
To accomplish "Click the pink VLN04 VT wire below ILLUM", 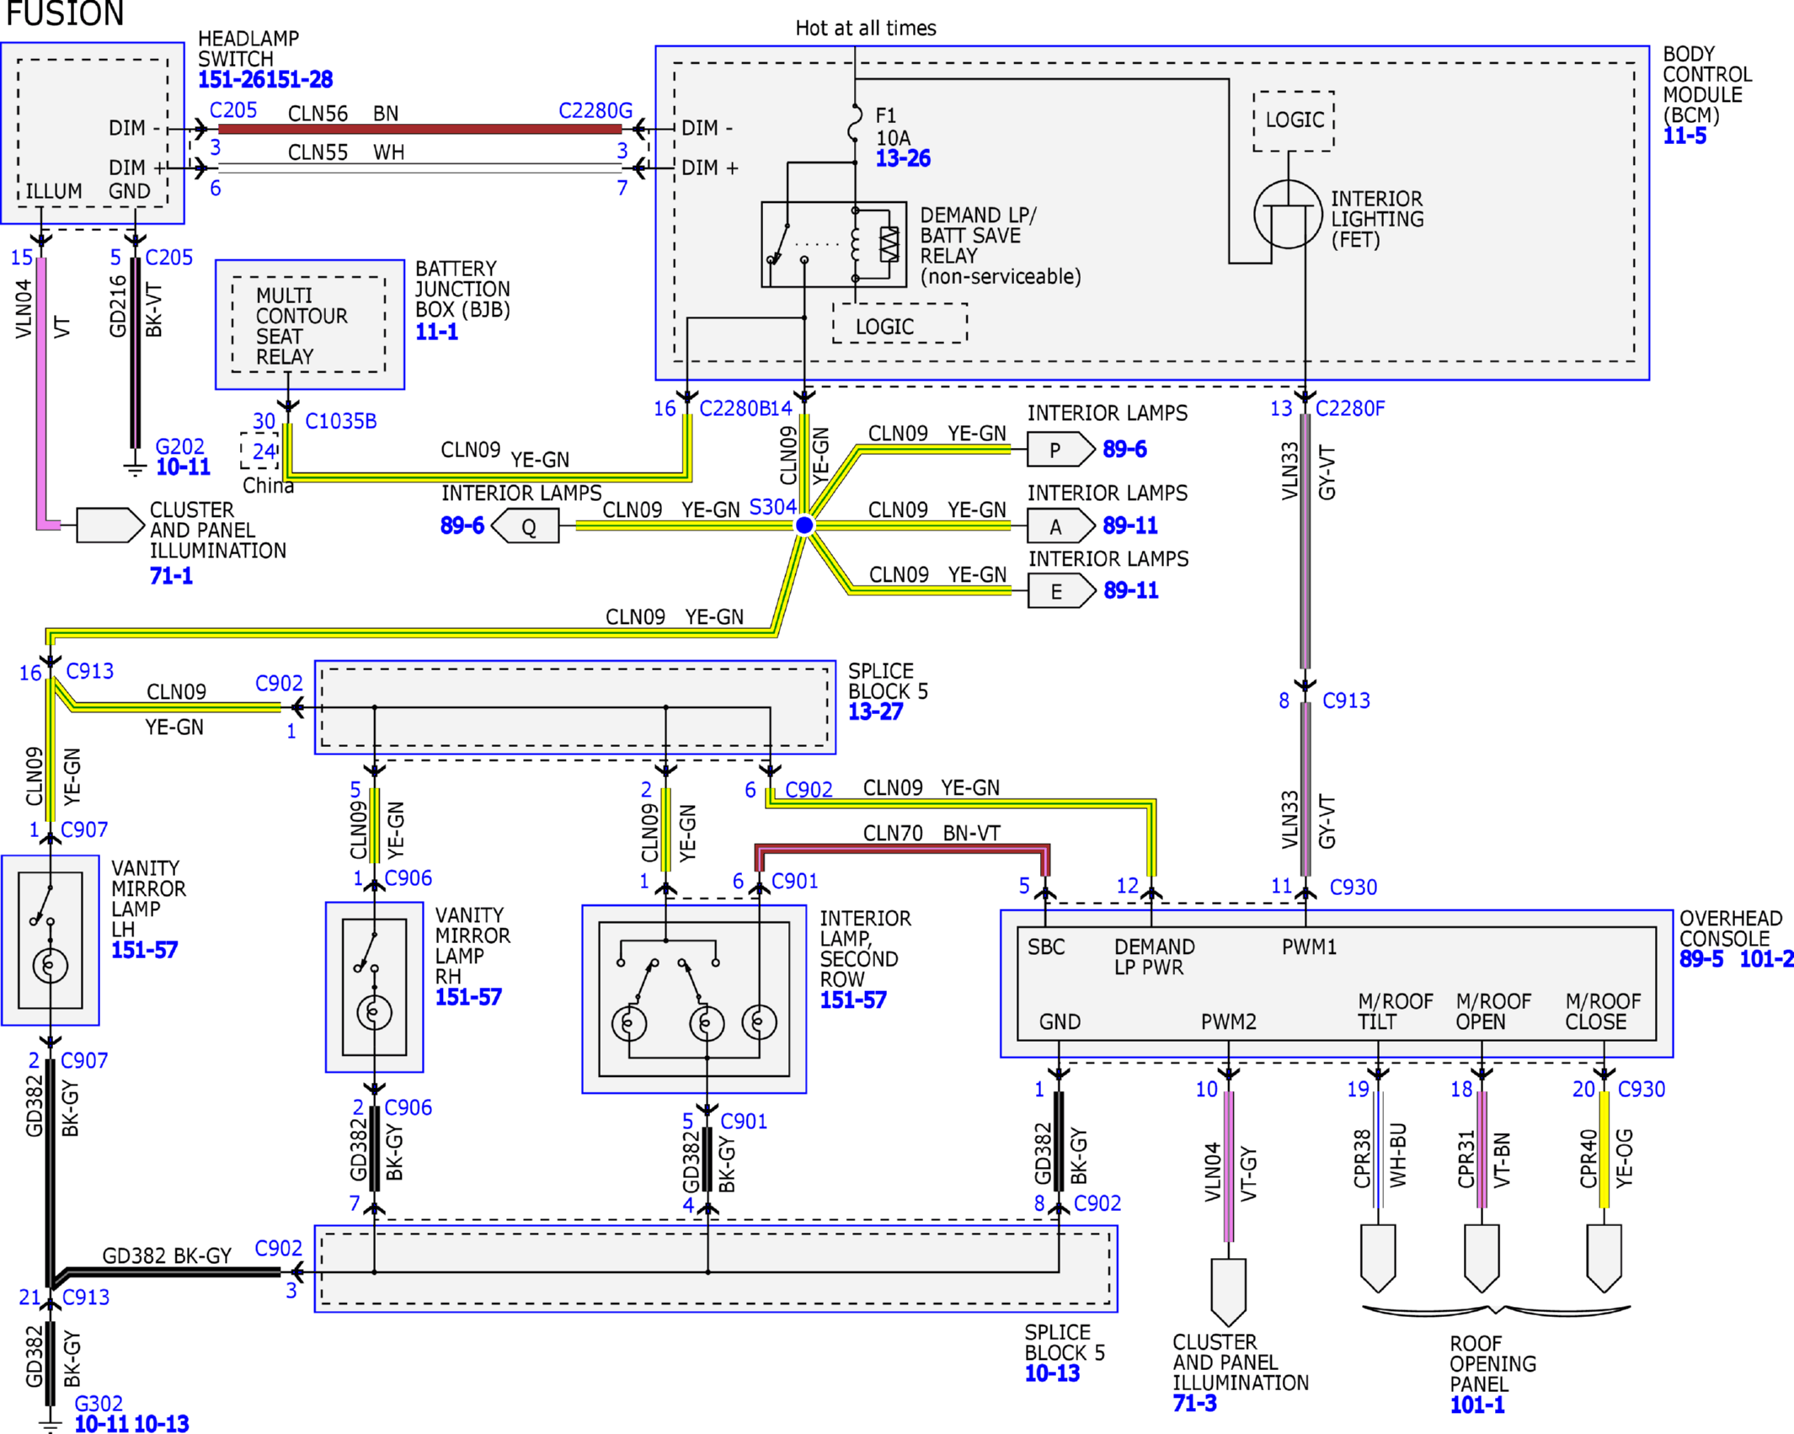I will pyautogui.click(x=41, y=393).
